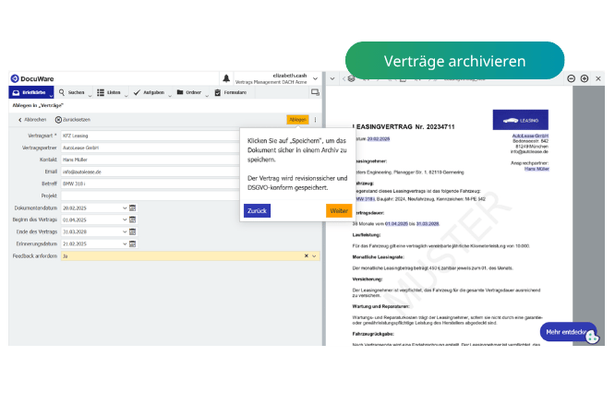Viewport: 615px width, 415px height.
Task: Open the Ordner tab
Action: click(189, 92)
